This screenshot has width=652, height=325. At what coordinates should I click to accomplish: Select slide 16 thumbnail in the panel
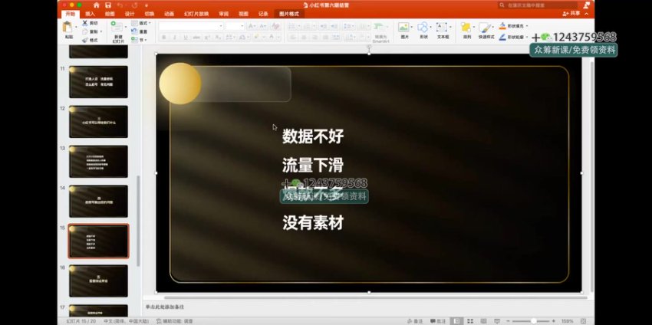click(98, 280)
